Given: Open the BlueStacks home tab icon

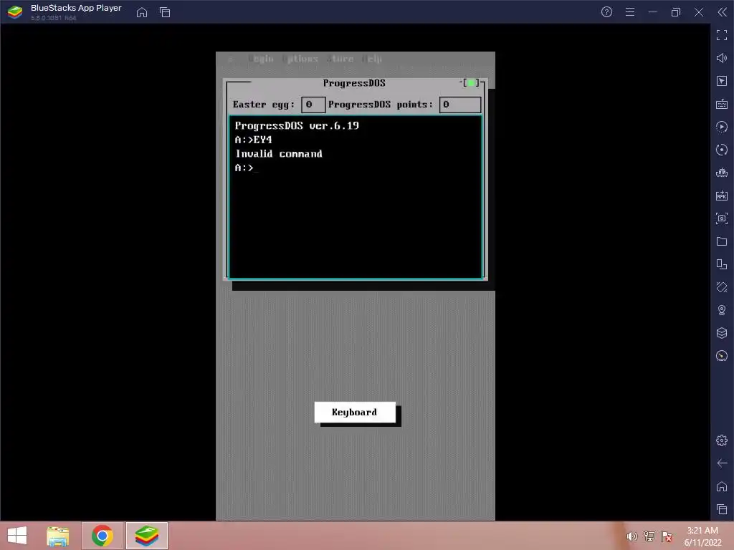Looking at the screenshot, I should tap(141, 12).
